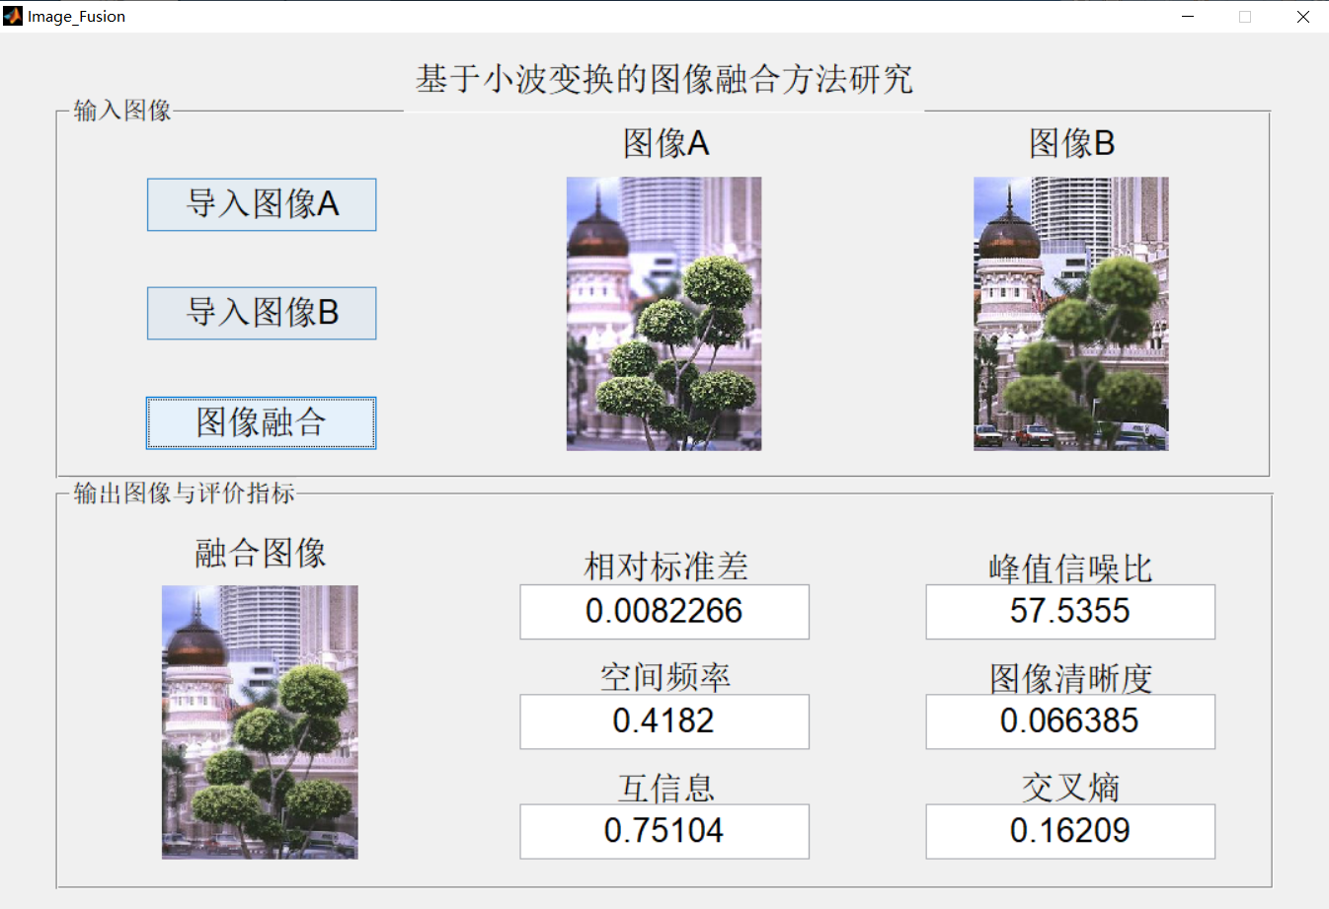Click the 互信息 value field showing 0.75104
The width and height of the screenshot is (1329, 909).
664,831
